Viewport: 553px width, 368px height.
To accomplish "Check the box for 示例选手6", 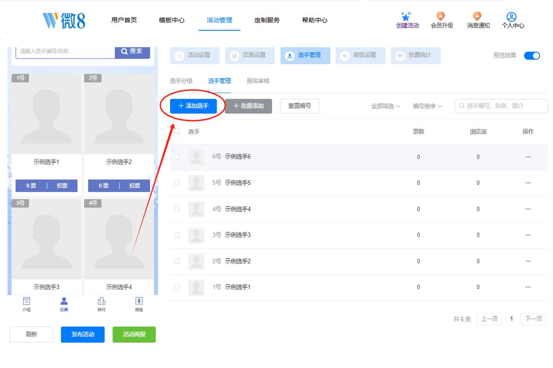I will click(x=176, y=157).
